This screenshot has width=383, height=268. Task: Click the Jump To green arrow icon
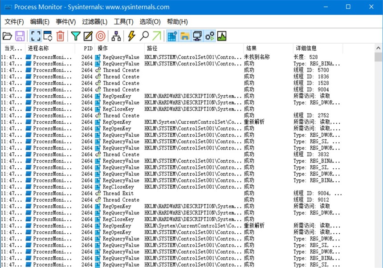157,36
